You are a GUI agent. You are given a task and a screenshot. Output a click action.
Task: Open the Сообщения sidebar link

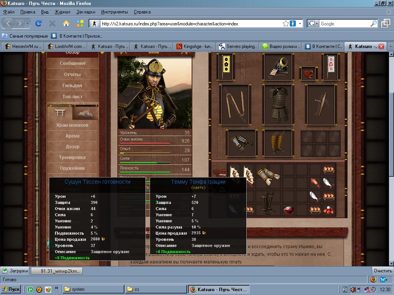coord(72,63)
